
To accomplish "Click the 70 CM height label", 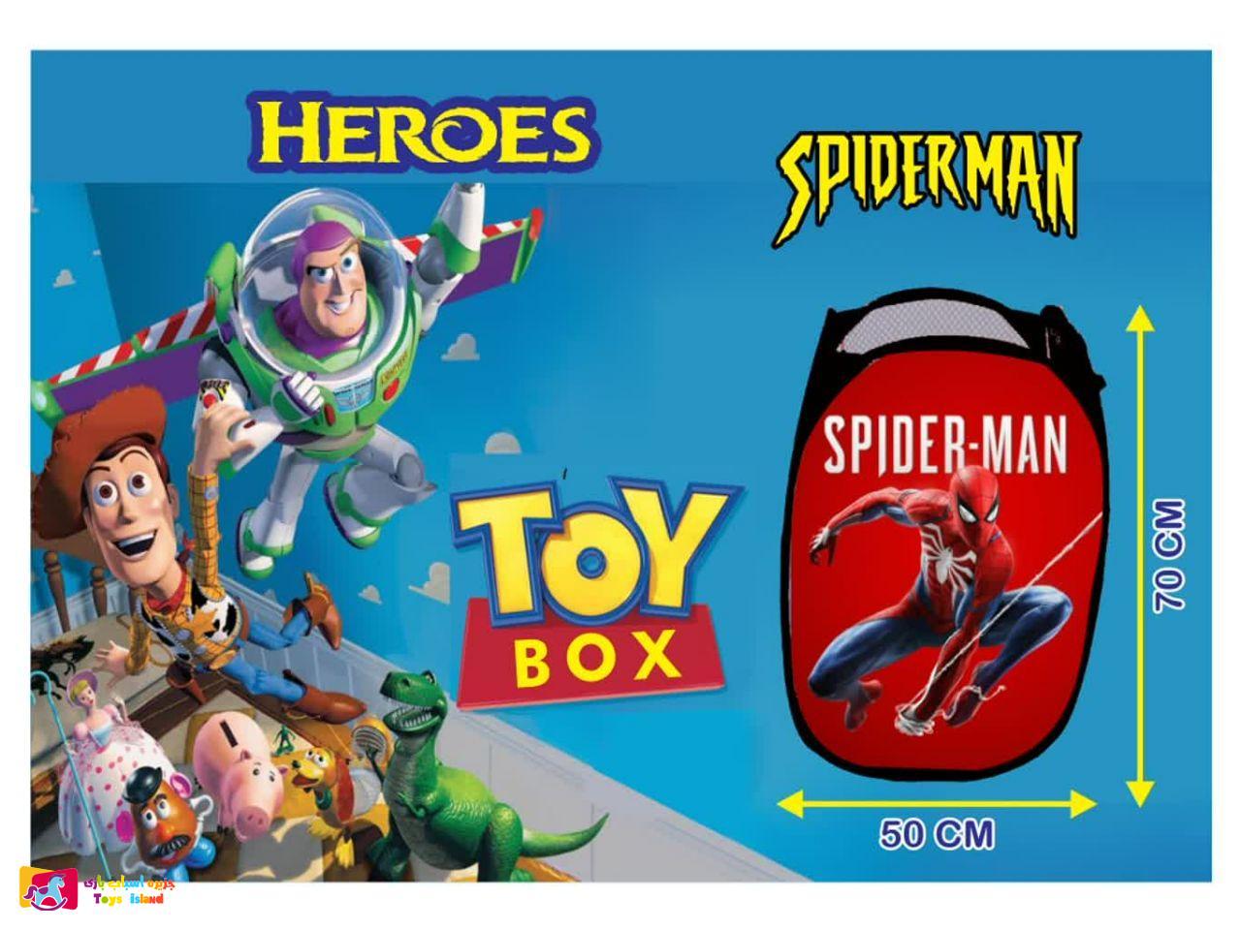I will 1170,555.
